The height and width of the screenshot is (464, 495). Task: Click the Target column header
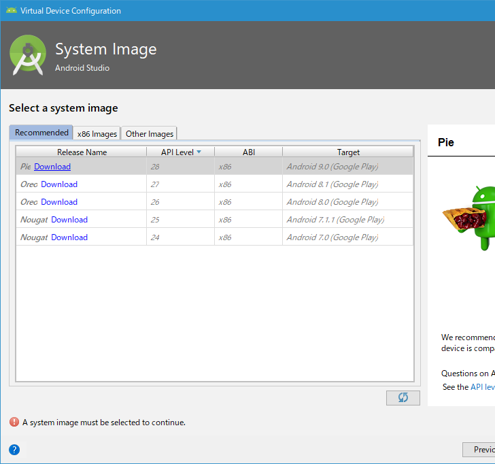click(x=348, y=152)
